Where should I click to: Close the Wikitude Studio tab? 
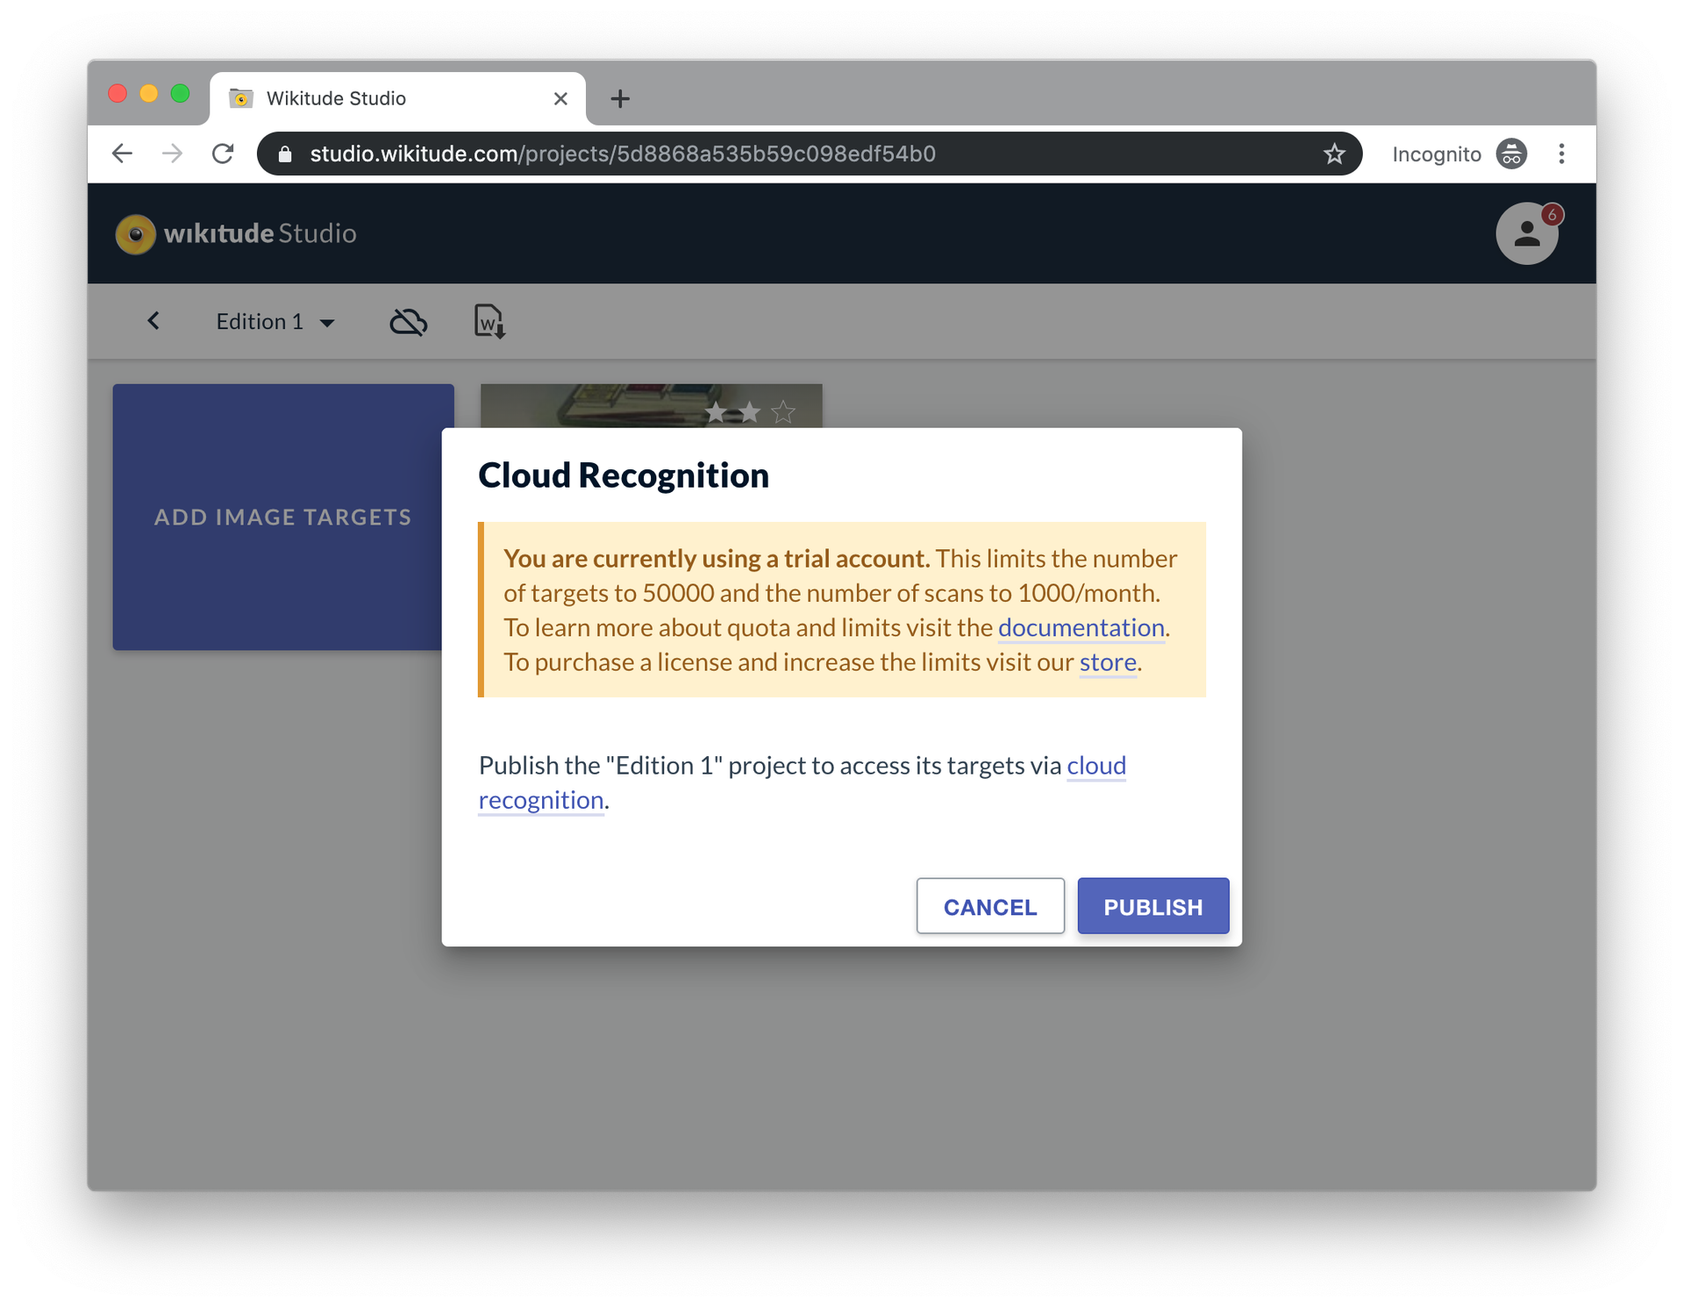pos(560,98)
